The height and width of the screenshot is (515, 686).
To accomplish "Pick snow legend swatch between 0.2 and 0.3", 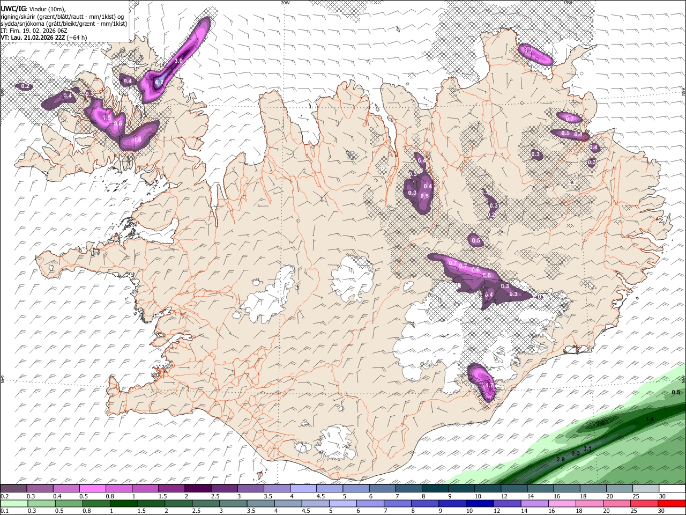I will pos(13,489).
